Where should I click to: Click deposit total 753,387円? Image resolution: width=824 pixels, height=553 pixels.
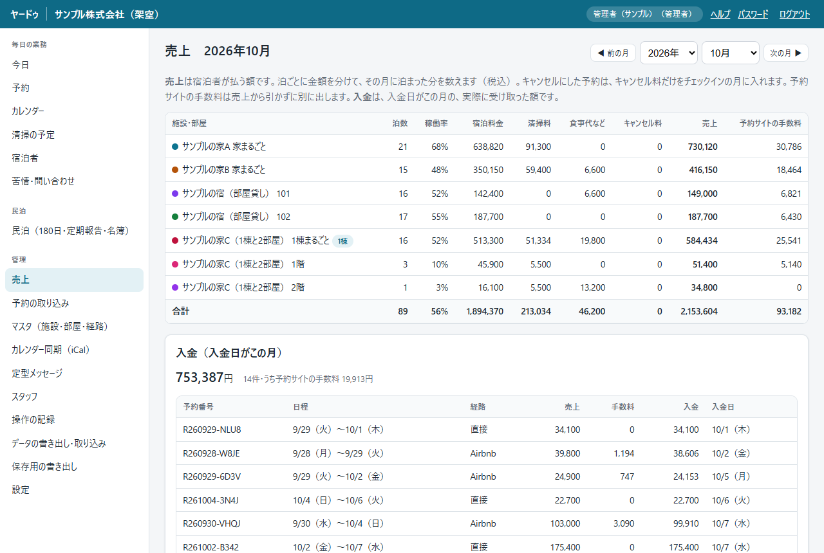pos(204,378)
